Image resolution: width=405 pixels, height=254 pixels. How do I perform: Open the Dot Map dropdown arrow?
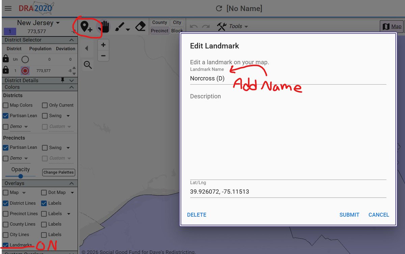72,193
